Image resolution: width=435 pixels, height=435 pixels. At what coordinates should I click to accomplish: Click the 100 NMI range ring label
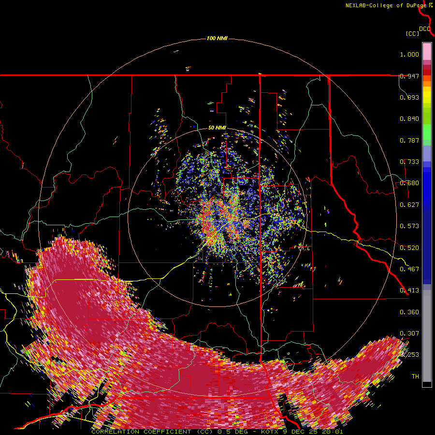click(217, 38)
